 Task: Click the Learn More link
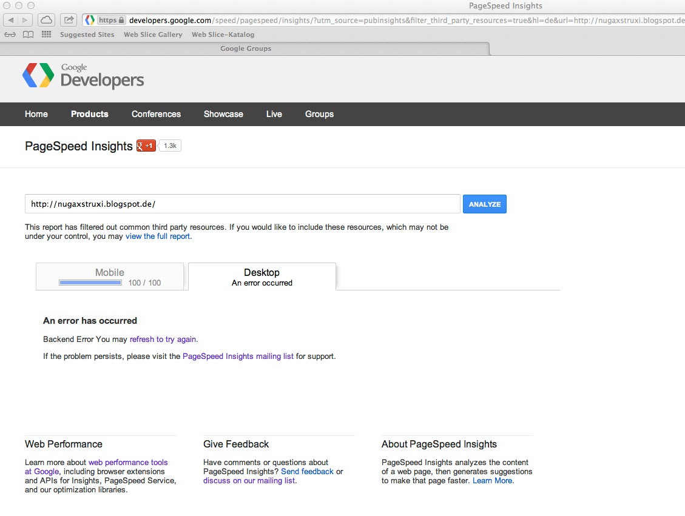[x=492, y=481]
